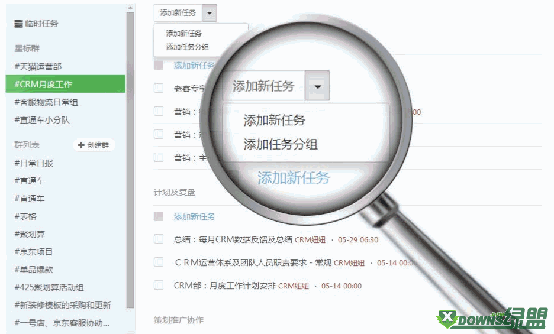
Task: Select 添加新任务 from the dropdown menu
Action: [183, 34]
